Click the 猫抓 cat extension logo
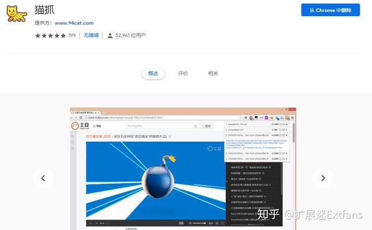Viewport: 372px width, 230px height. [x=17, y=14]
